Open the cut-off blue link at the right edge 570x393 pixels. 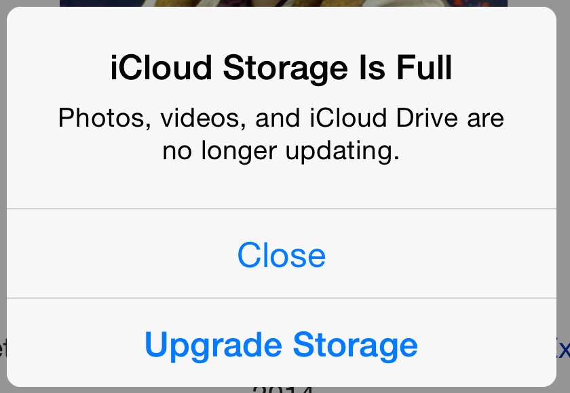coord(563,349)
